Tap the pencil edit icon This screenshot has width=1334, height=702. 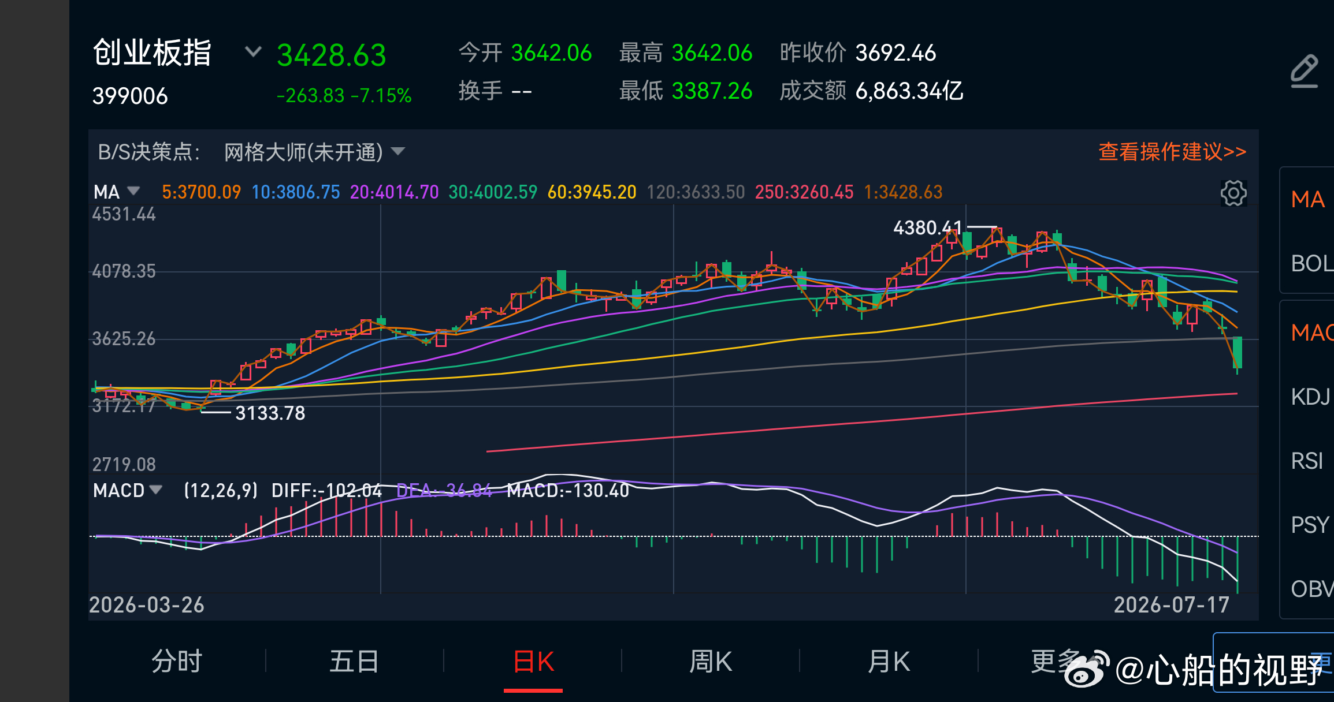click(1304, 72)
